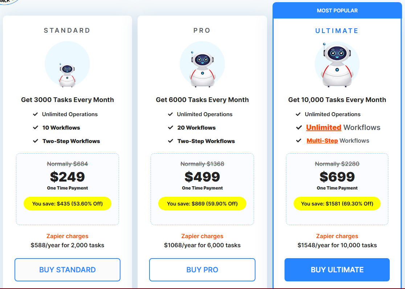
Task: Click the Ultimate plan robot icon
Action: click(x=337, y=64)
